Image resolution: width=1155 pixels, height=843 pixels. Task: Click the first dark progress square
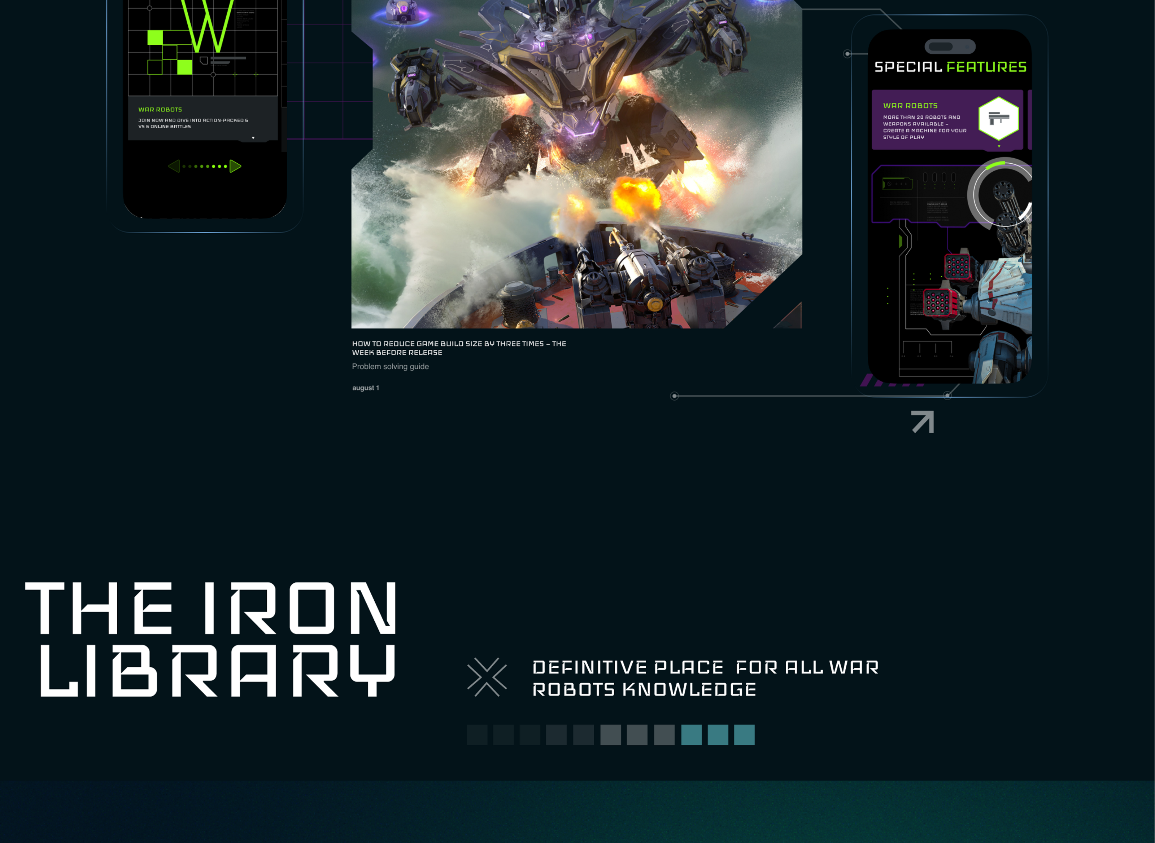click(x=476, y=735)
